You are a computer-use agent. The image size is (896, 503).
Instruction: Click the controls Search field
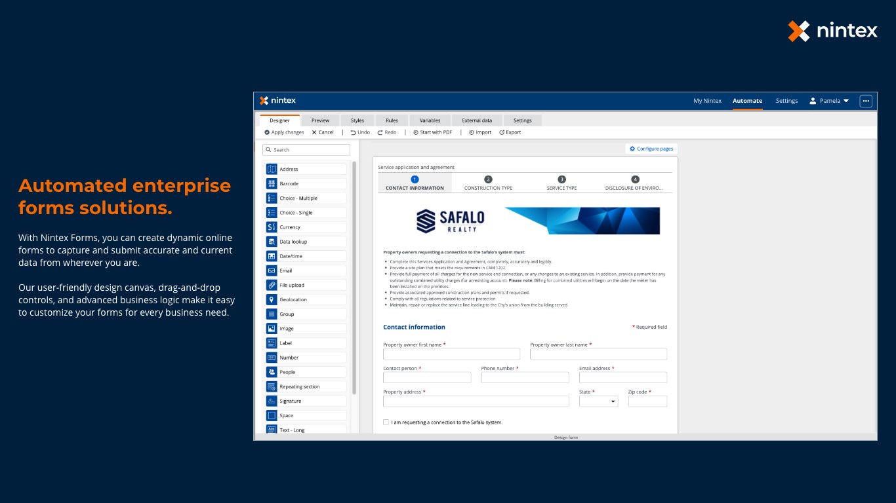(x=306, y=150)
